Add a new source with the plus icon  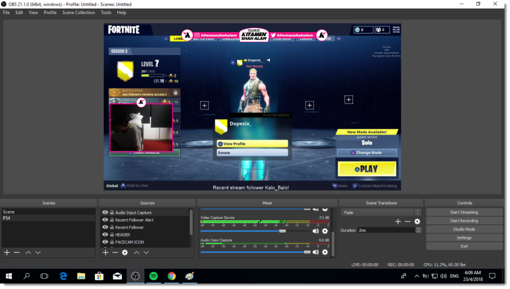(x=106, y=253)
